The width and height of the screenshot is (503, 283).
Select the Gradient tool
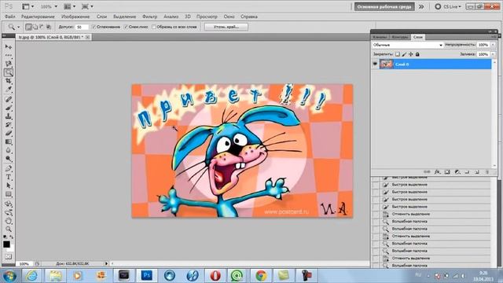click(9, 141)
